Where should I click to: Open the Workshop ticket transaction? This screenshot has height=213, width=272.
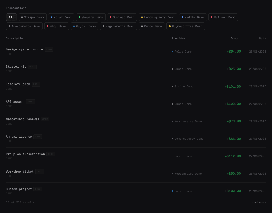point(20,171)
